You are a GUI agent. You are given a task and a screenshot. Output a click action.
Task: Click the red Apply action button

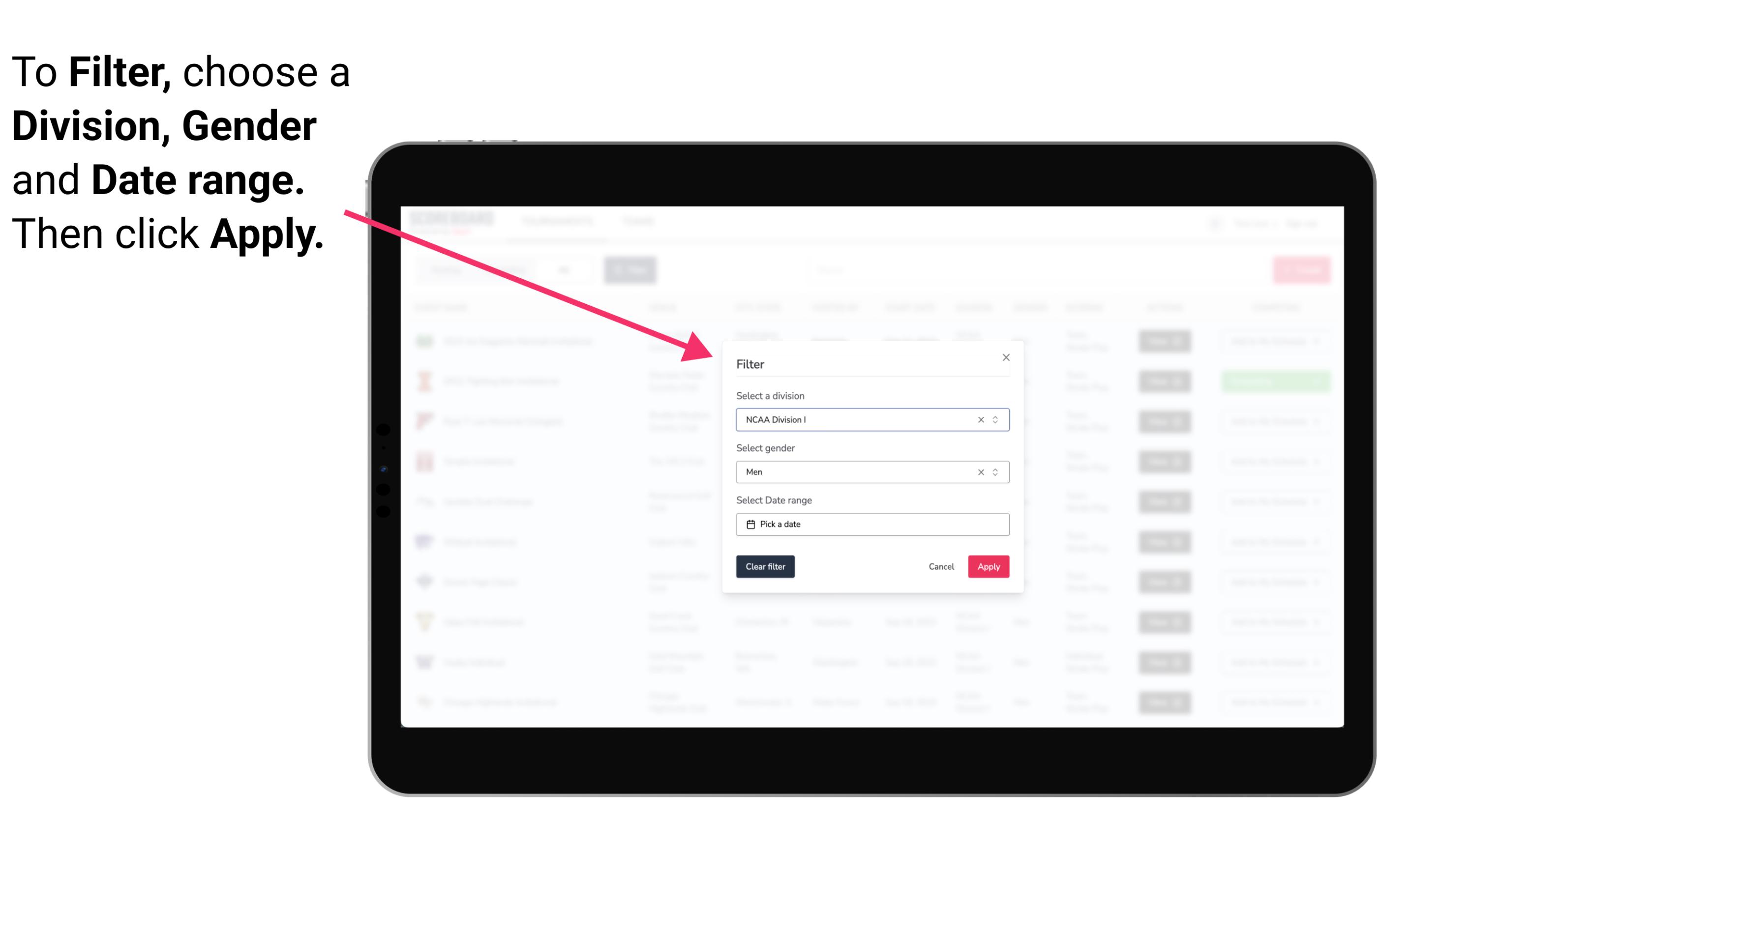(x=988, y=567)
